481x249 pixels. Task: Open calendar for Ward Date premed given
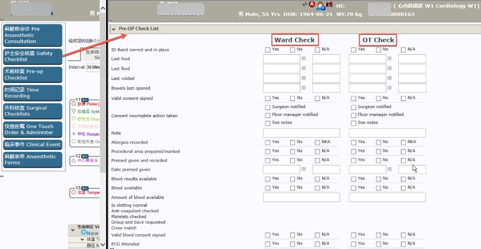click(303, 169)
